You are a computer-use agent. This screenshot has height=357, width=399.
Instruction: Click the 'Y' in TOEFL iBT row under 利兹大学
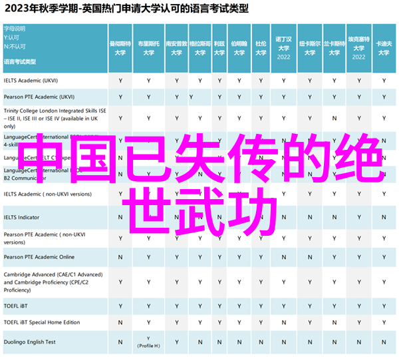[x=219, y=306]
